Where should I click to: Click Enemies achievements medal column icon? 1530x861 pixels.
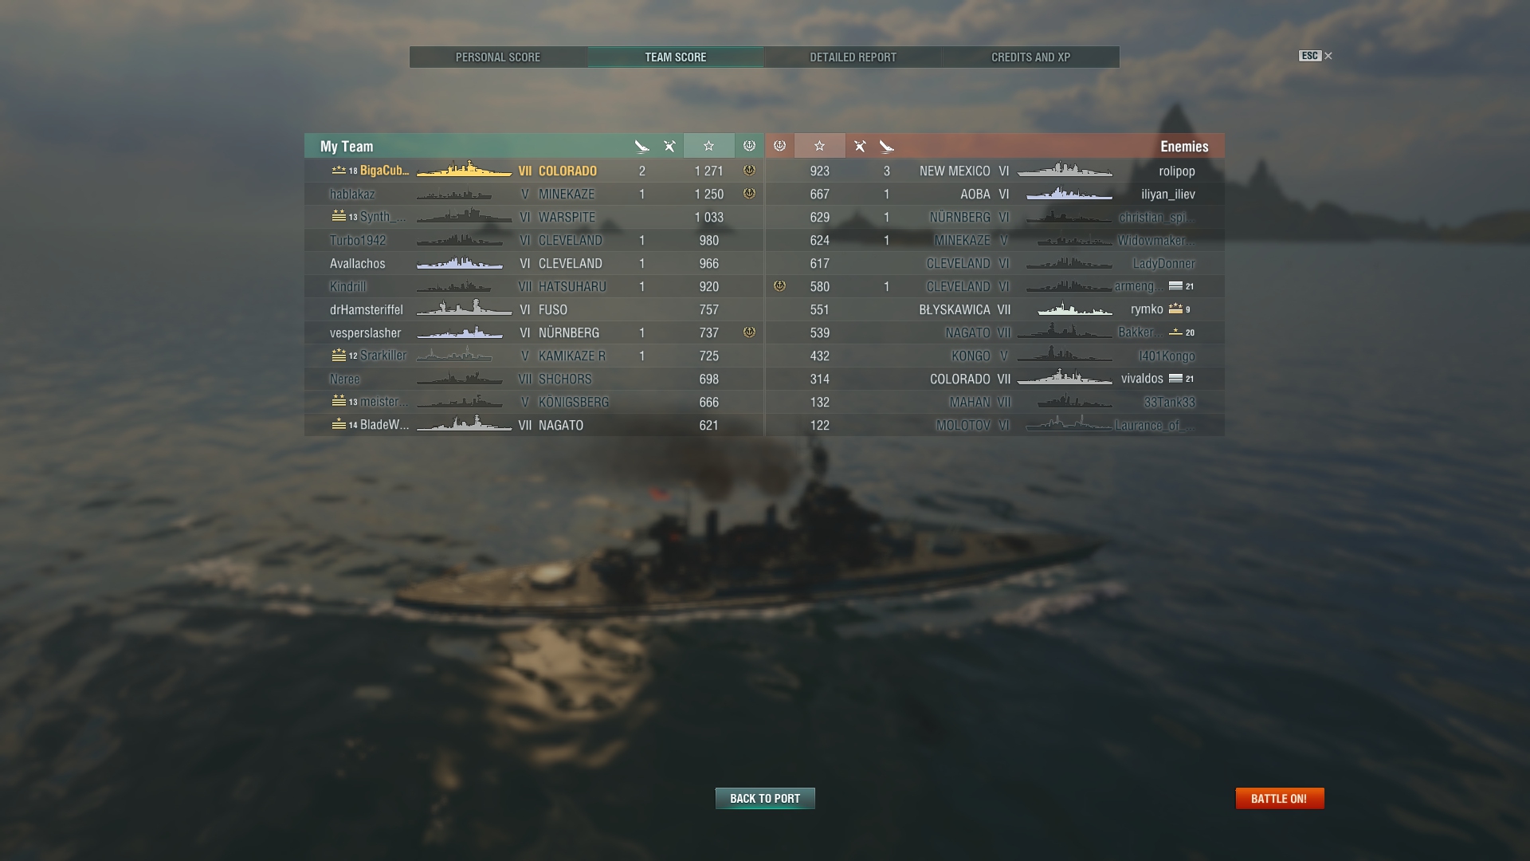click(780, 146)
